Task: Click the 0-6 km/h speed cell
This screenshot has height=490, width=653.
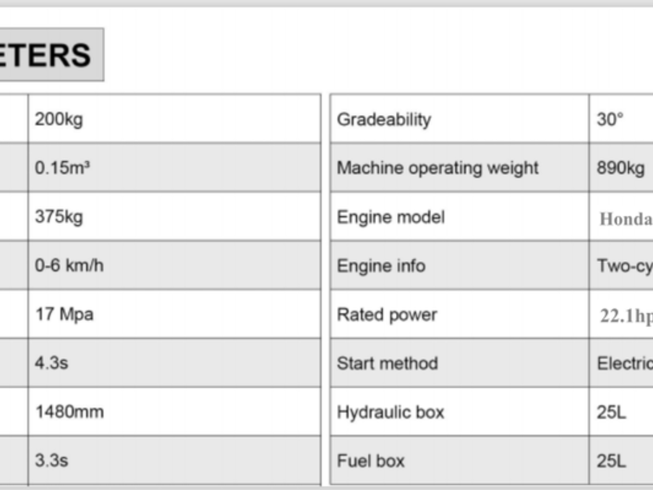Action: (x=69, y=265)
